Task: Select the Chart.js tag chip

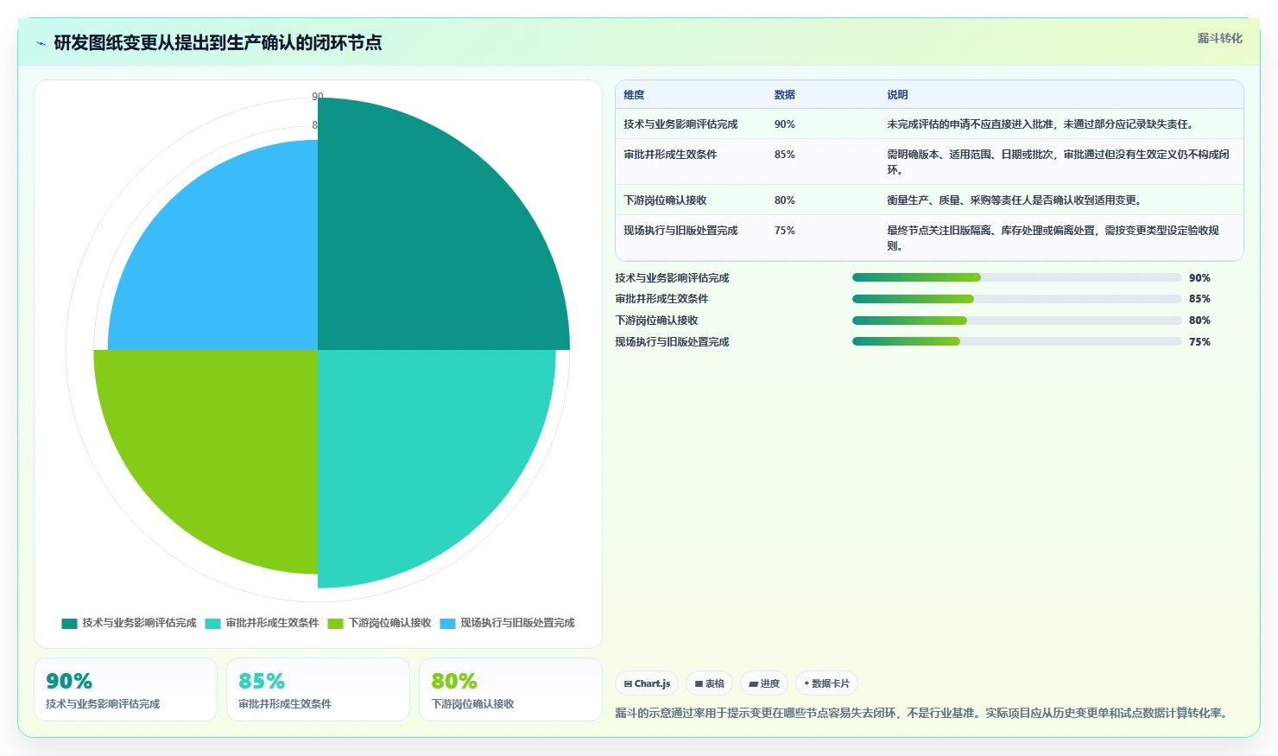Action: (x=647, y=683)
